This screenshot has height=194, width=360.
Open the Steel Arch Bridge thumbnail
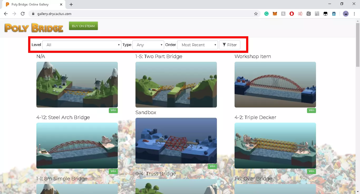pos(77,146)
